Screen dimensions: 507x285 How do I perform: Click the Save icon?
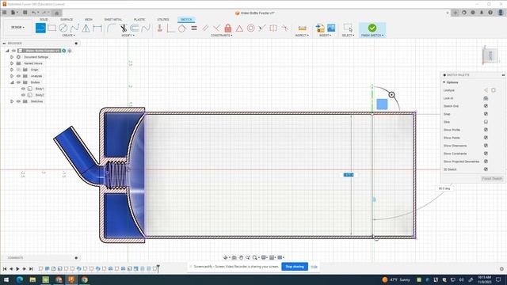[x=25, y=13]
